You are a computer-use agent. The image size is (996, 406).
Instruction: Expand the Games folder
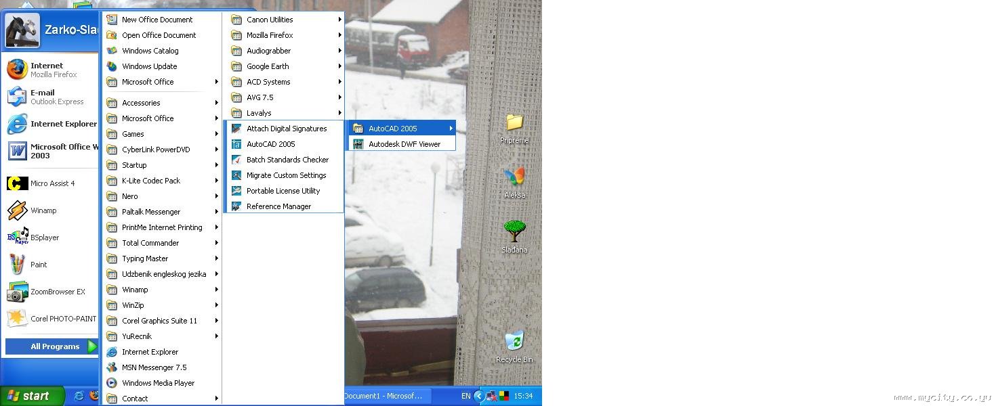click(163, 134)
